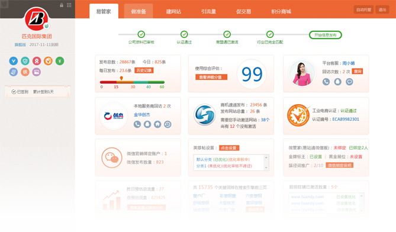The height and width of the screenshot is (232, 396).
Task: Click the blue V badge icon
Action: click(x=14, y=61)
